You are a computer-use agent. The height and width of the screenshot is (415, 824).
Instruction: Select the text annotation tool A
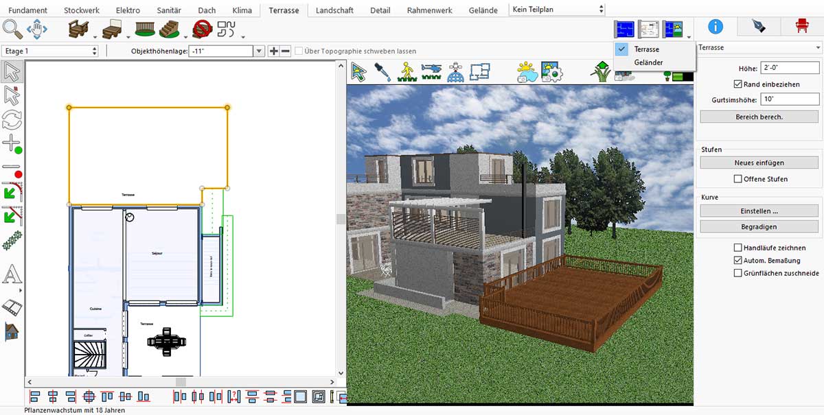10,273
